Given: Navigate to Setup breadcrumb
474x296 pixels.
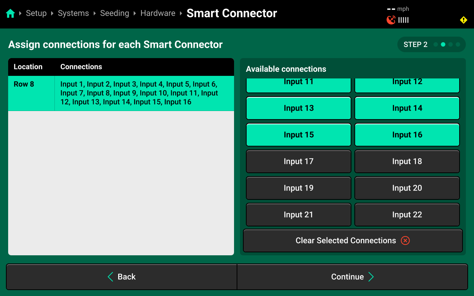Looking at the screenshot, I should [36, 13].
